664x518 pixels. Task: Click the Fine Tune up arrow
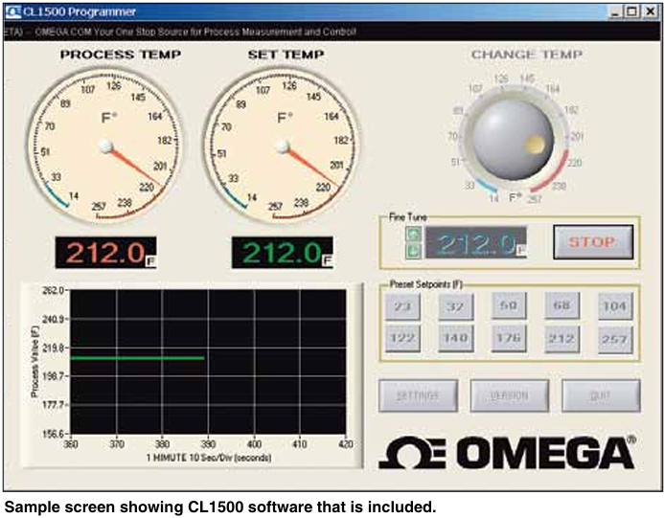(413, 235)
